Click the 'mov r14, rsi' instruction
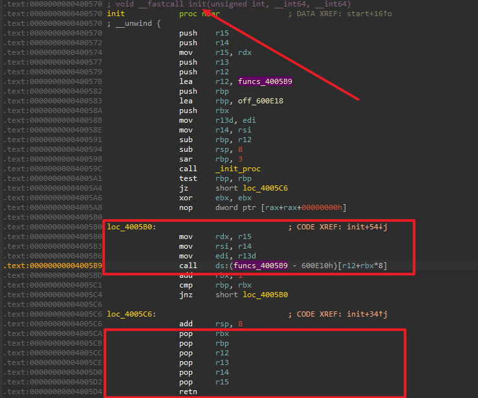Screen dimensions: 478x398 coord(215,130)
